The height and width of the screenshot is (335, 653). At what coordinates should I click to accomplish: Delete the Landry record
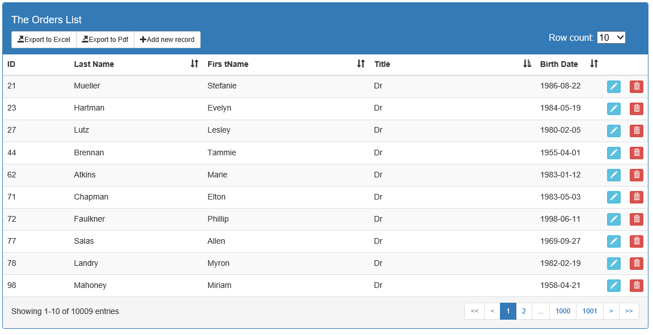click(x=637, y=264)
